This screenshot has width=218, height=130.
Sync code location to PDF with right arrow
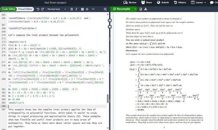click(x=110, y=21)
